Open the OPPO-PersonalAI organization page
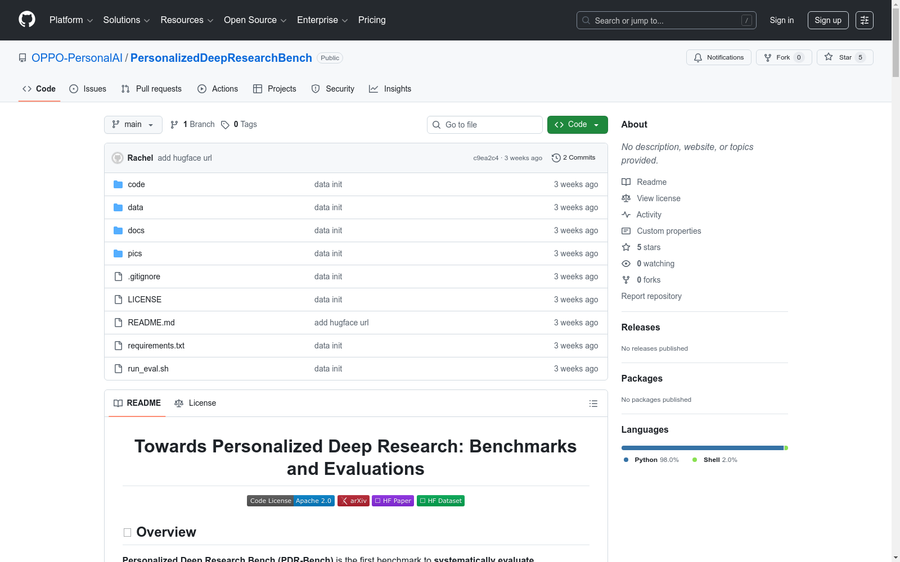 77,58
